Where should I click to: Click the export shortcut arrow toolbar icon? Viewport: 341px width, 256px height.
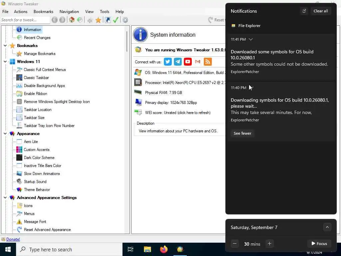click(x=108, y=20)
